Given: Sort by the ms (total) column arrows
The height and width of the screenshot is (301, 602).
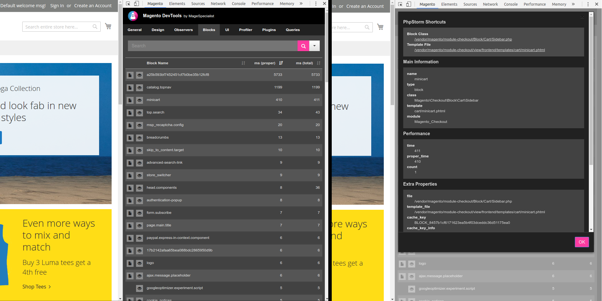Looking at the screenshot, I should point(319,63).
